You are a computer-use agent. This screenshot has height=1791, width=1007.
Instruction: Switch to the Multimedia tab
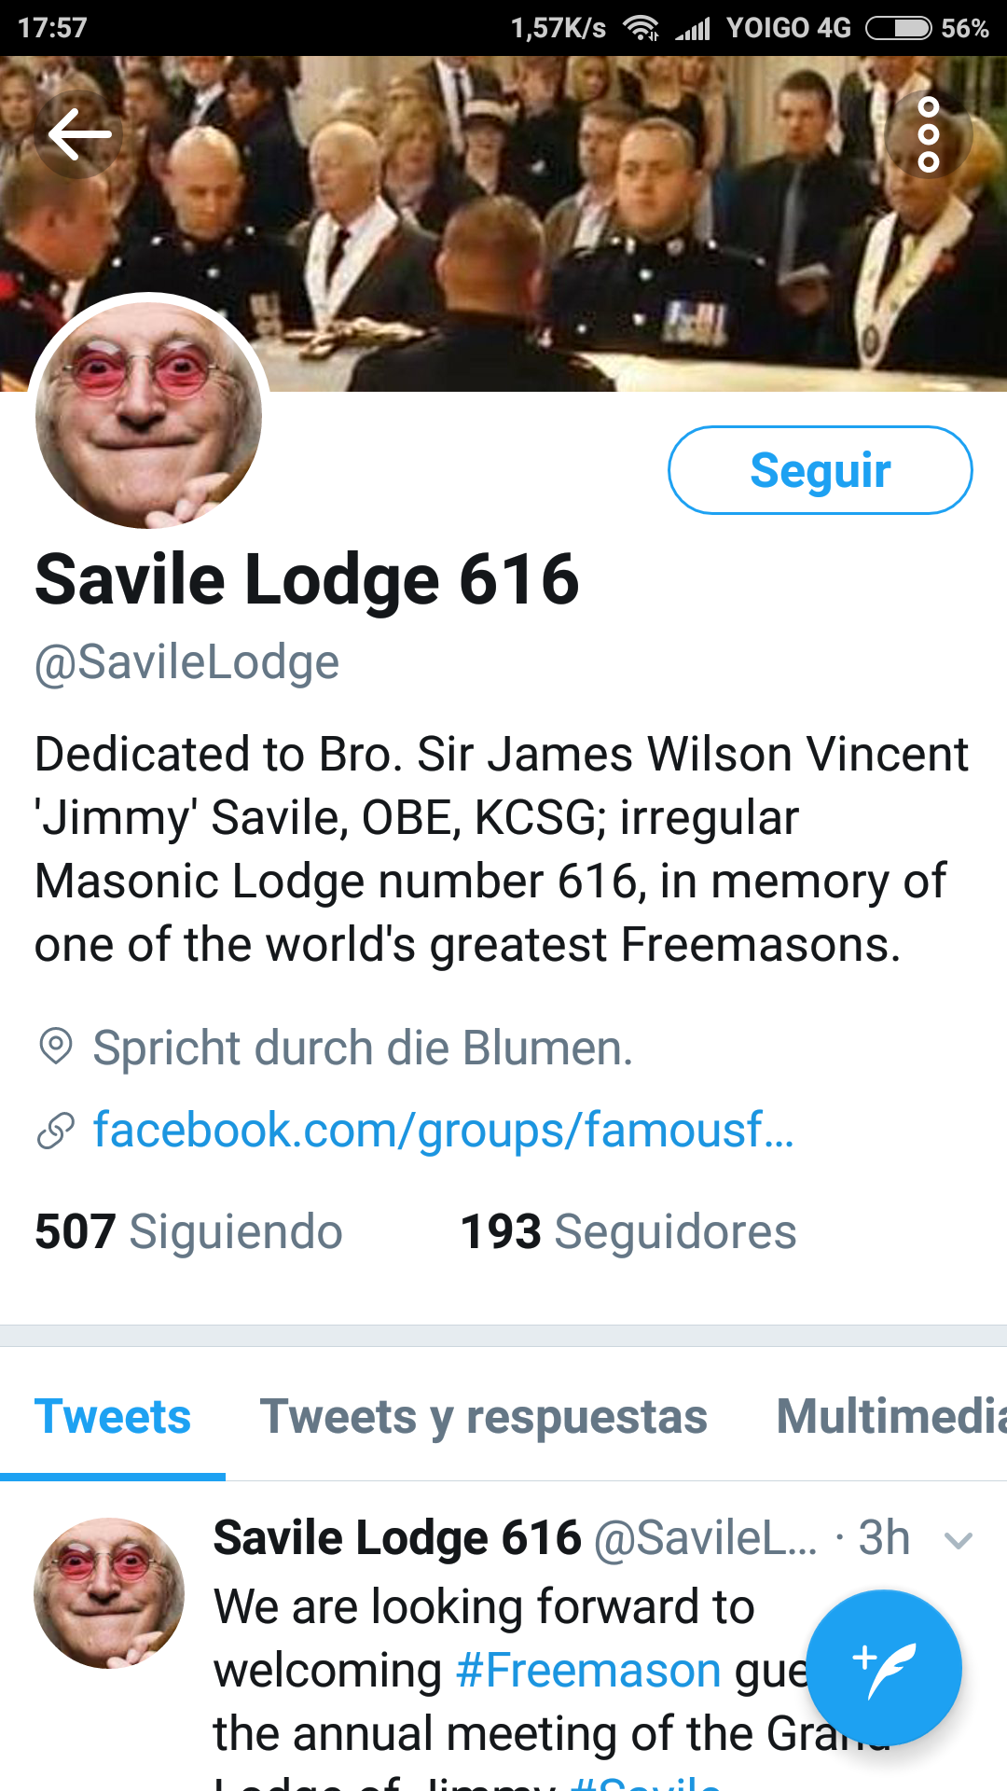[891, 1416]
